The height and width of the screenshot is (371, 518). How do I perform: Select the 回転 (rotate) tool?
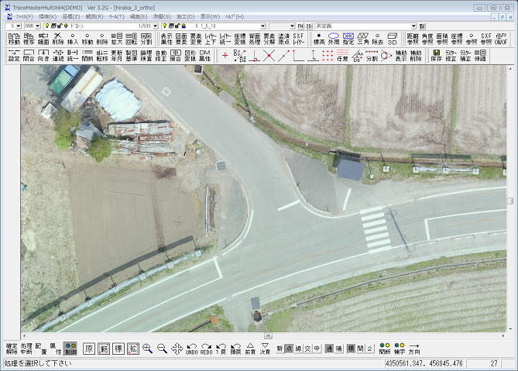pos(132,39)
